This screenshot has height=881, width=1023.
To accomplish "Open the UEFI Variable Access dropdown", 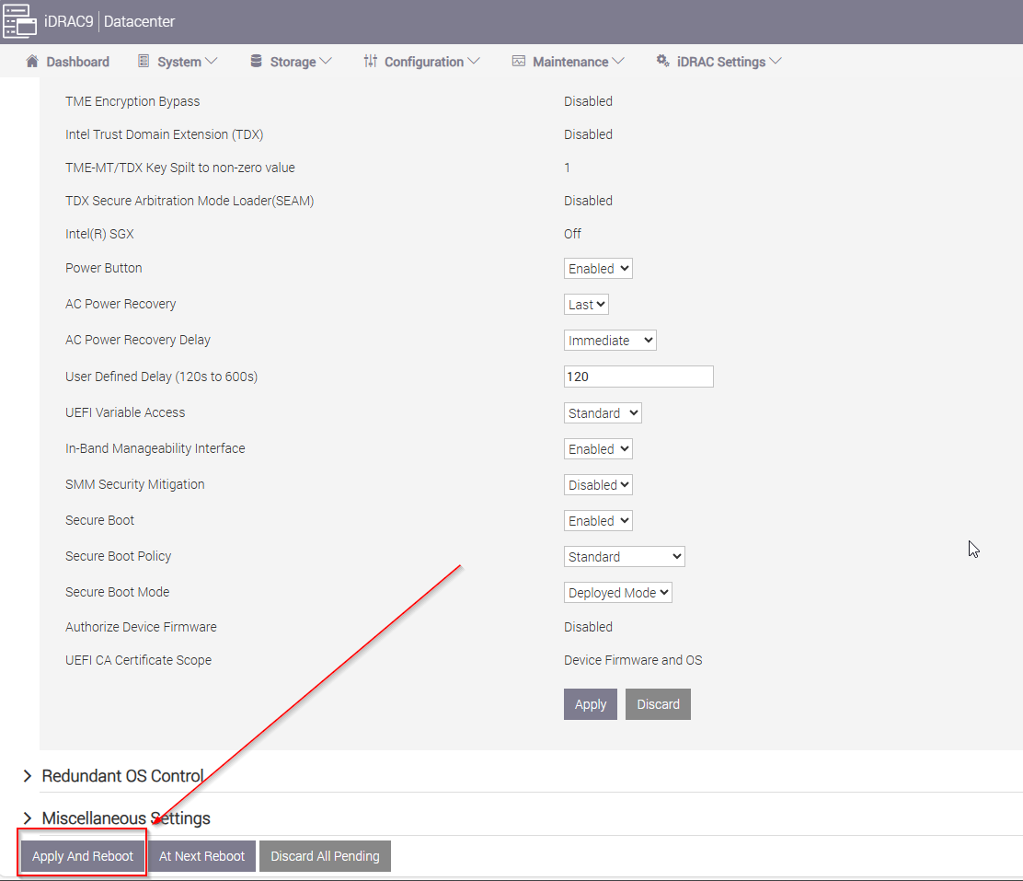I will coord(603,413).
